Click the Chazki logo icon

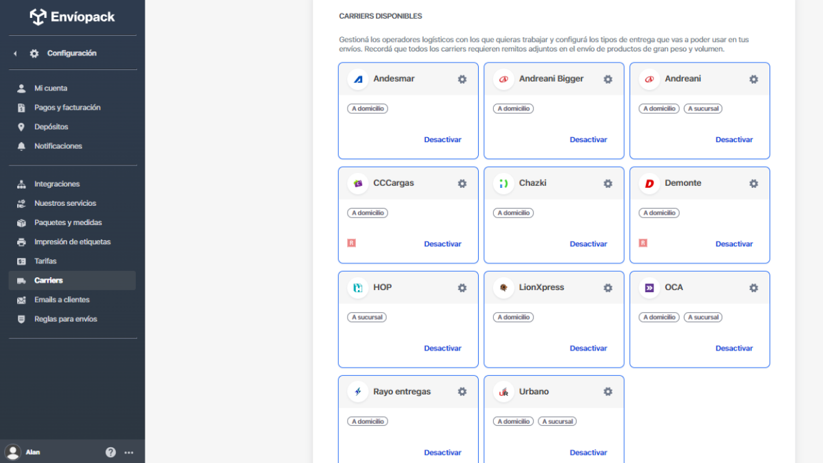coord(503,183)
